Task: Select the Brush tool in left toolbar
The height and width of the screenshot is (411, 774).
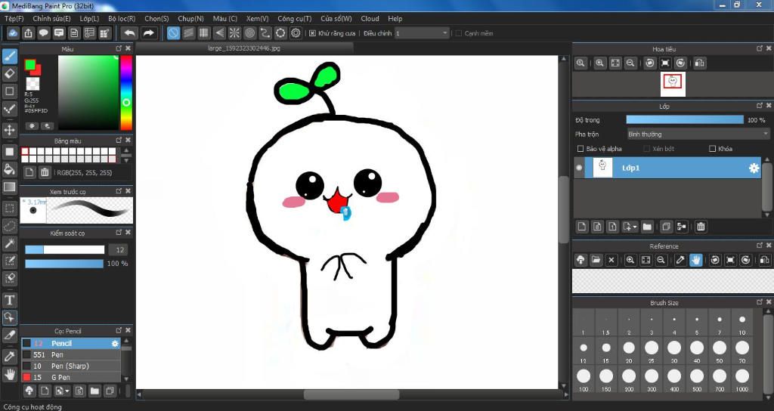Action: (9, 56)
